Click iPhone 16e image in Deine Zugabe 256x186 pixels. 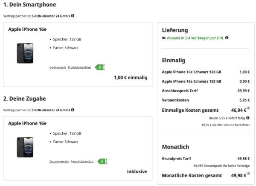pos(25,147)
